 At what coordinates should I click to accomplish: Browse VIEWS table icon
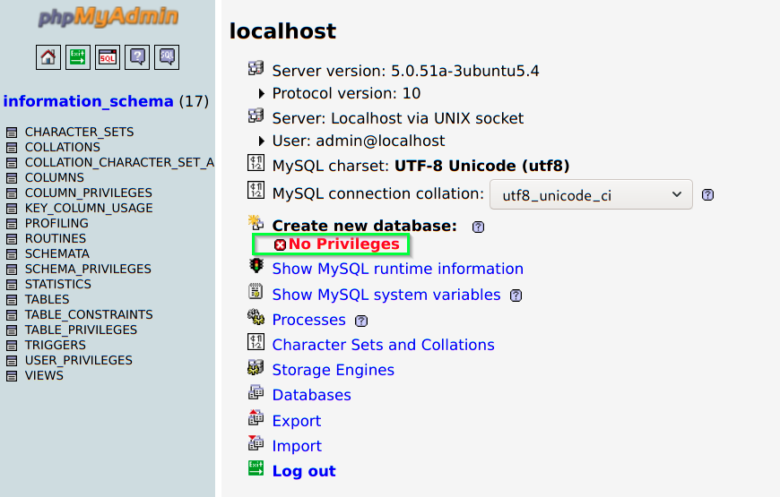click(x=12, y=376)
